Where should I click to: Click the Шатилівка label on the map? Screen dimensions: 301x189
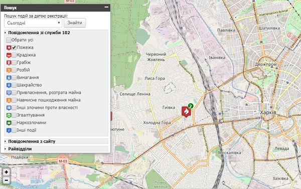click(x=269, y=28)
